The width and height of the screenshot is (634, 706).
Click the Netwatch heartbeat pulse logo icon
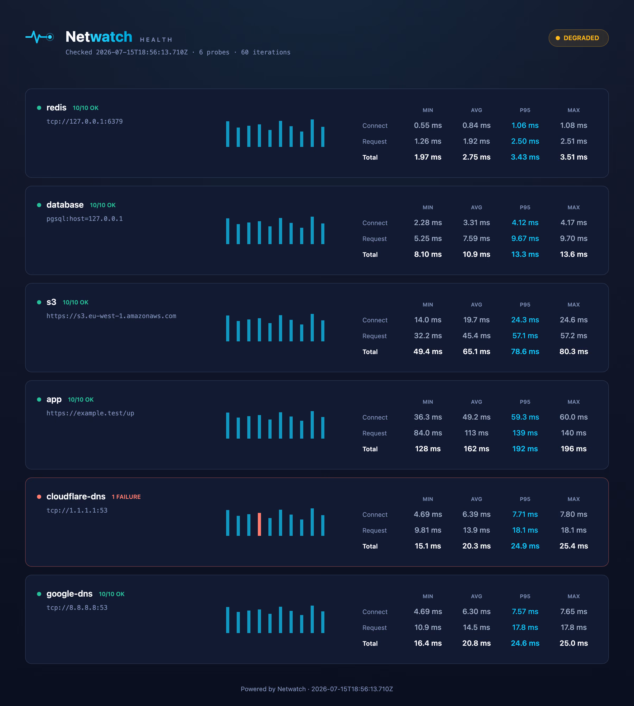coord(40,37)
